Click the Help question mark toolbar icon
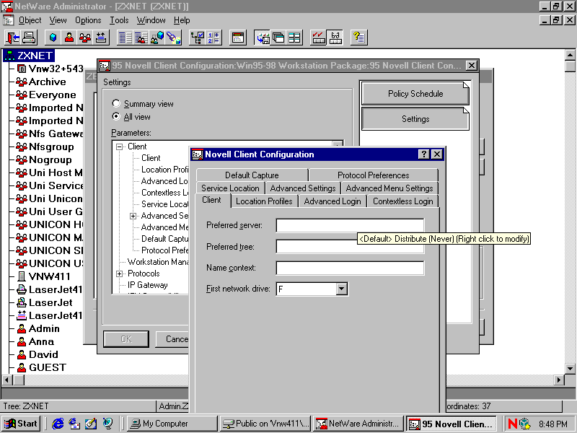This screenshot has width=577, height=433. coord(358,38)
